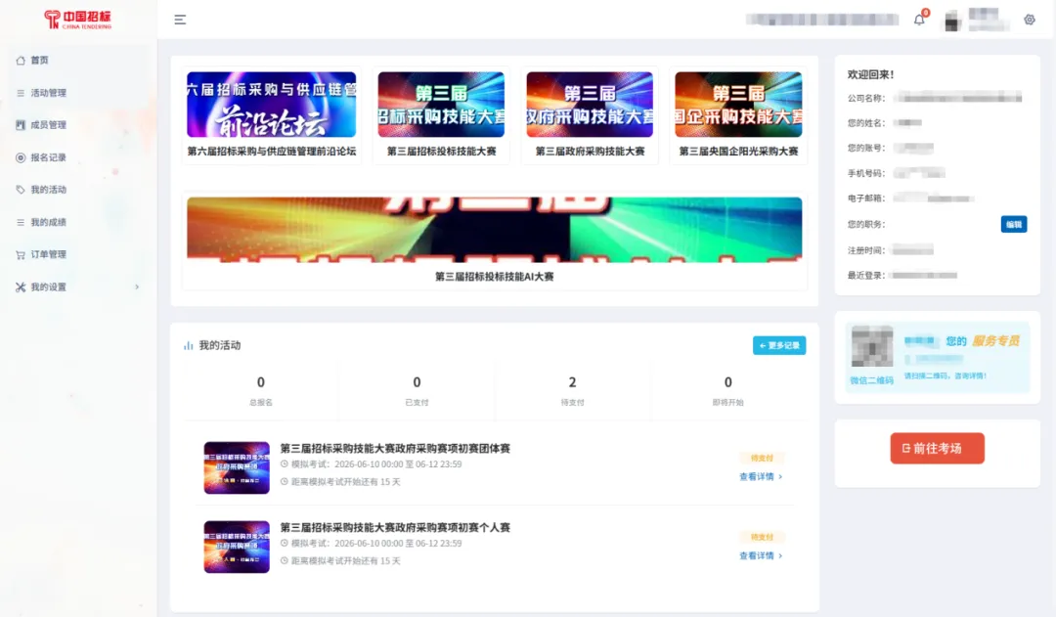Click the 欢迎回来! heading
The width and height of the screenshot is (1056, 617).
coord(871,74)
